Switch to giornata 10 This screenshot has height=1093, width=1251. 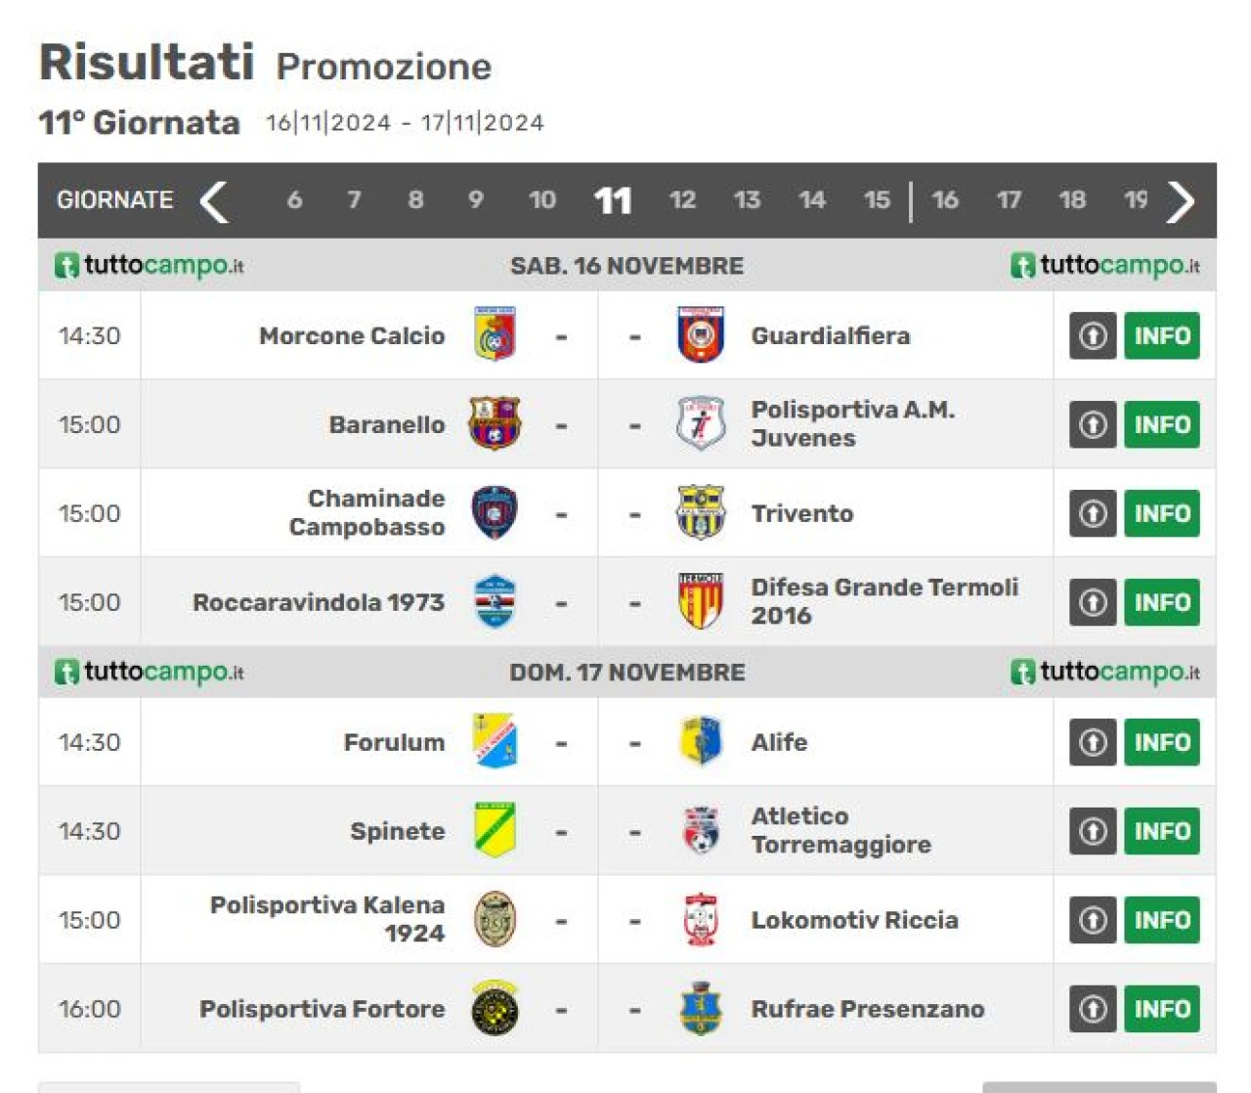[542, 200]
